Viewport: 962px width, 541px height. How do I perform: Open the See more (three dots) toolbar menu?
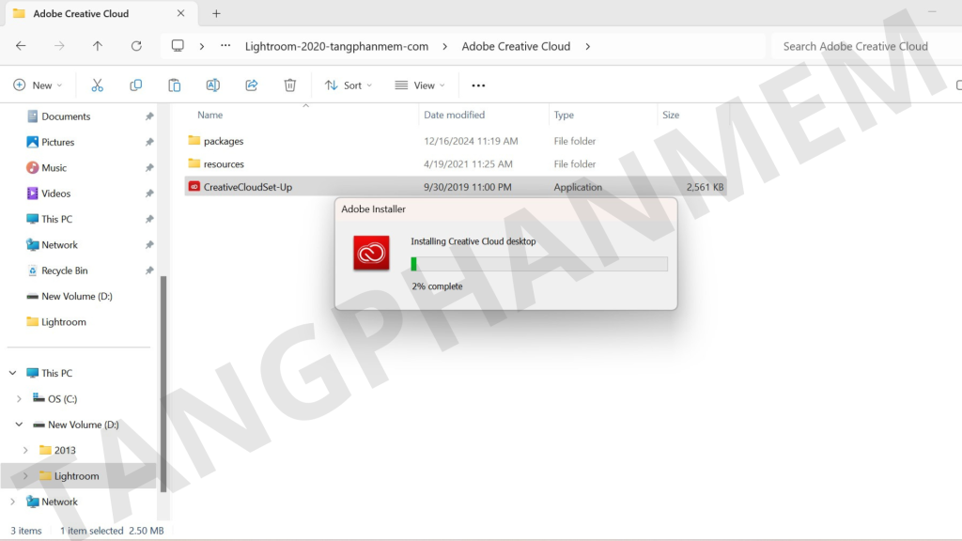point(478,85)
